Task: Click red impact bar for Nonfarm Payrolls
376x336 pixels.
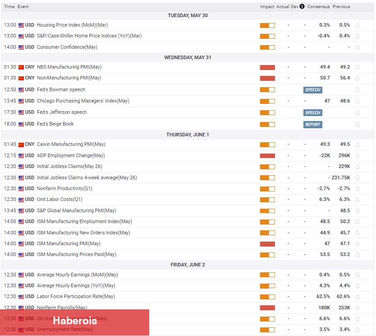Action: (267, 308)
